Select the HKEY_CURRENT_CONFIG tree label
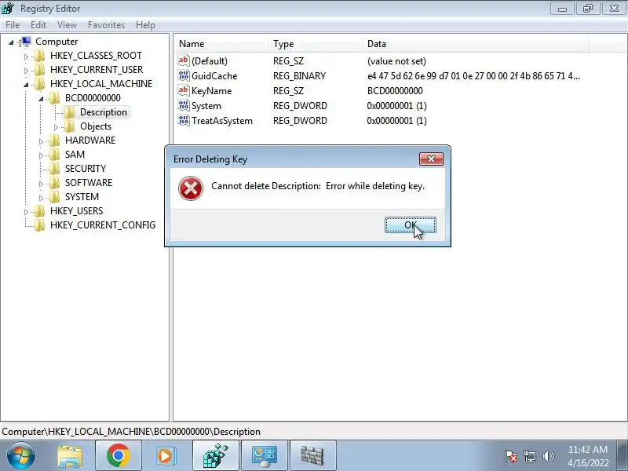The height and width of the screenshot is (471, 628). pyautogui.click(x=103, y=225)
